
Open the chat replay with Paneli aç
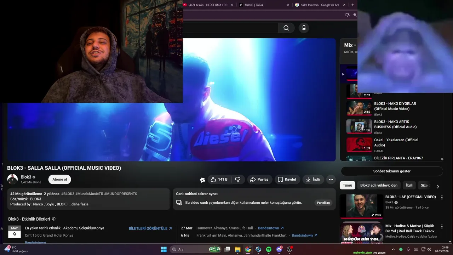click(323, 203)
